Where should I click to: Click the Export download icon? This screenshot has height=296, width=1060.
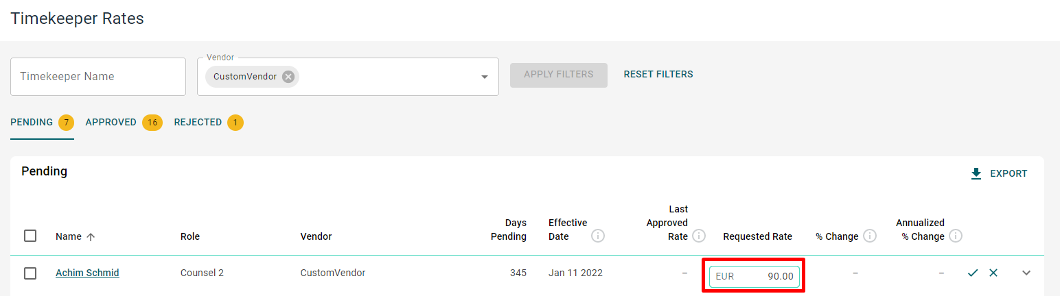[x=976, y=174]
